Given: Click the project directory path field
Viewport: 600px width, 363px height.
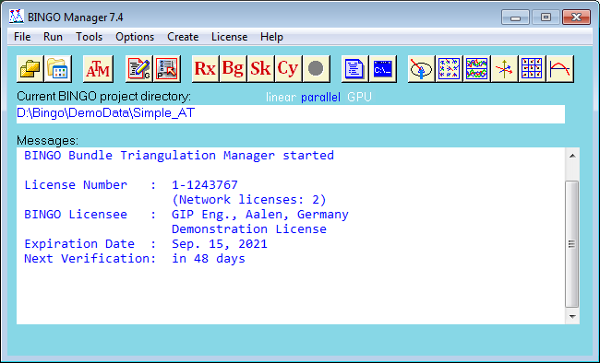Looking at the screenshot, I should (x=291, y=114).
